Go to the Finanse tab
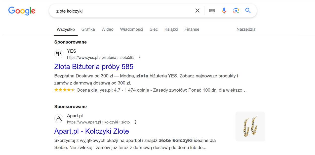 click(x=192, y=29)
